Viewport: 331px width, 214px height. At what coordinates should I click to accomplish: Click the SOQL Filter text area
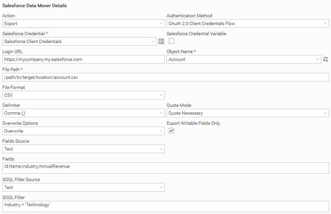(x=166, y=207)
